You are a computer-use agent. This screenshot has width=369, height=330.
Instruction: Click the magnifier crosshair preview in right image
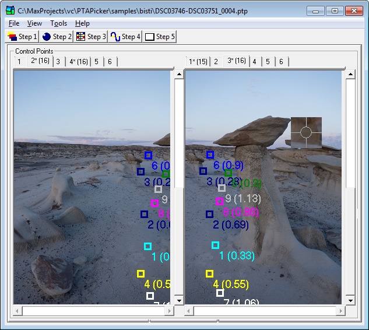coord(306,132)
